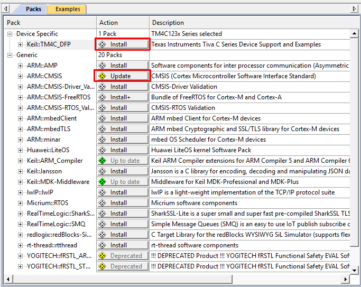Install the ARM::minar pack
The width and height of the screenshot is (361, 287).
point(123,140)
